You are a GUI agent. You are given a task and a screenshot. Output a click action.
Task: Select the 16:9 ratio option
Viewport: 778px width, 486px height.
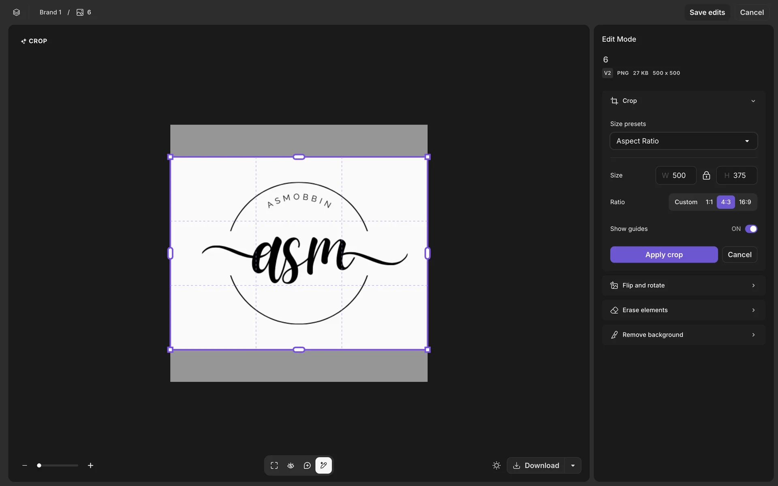tap(745, 202)
